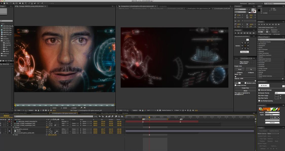This screenshot has width=285, height=151.
Task: Click Play in the Preview panel
Action: (x=264, y=24)
